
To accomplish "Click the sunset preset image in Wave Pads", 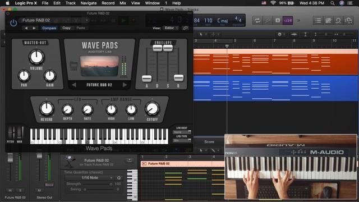I will 99,66.
